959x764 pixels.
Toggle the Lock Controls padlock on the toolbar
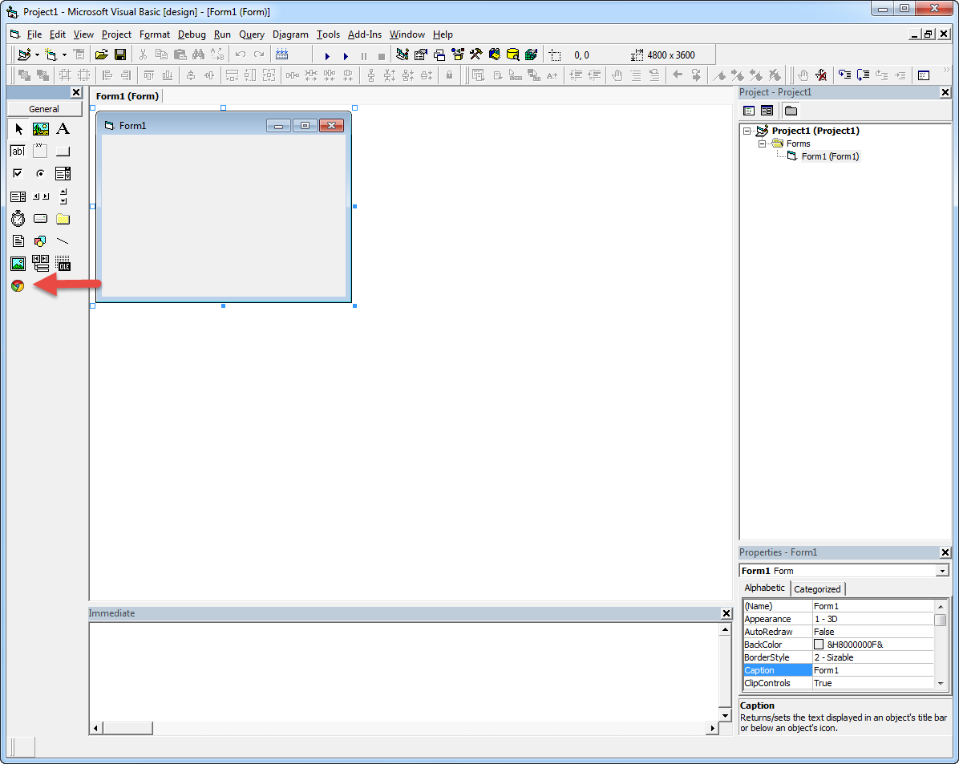(450, 75)
